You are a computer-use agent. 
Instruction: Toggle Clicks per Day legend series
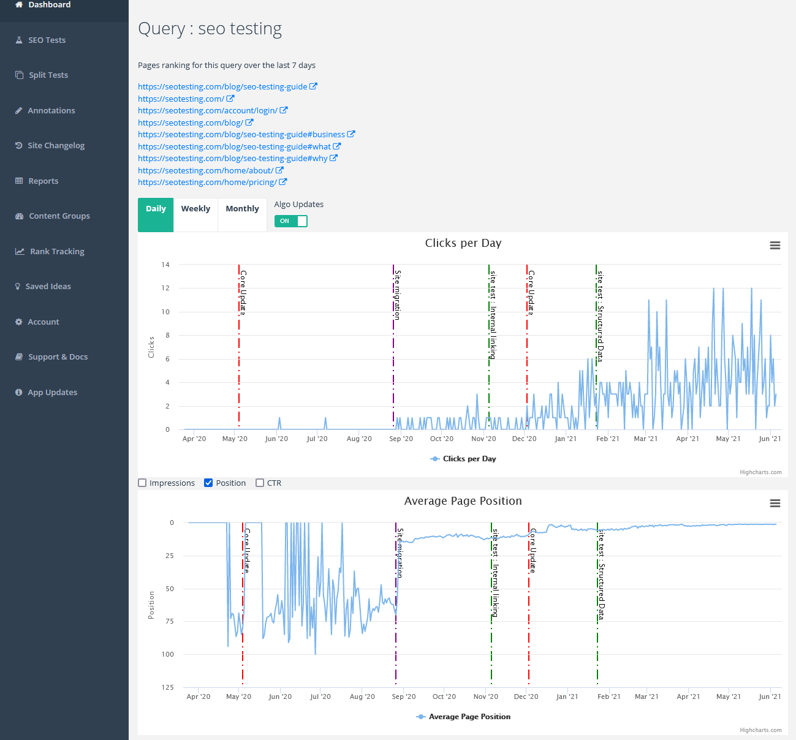pyautogui.click(x=463, y=459)
